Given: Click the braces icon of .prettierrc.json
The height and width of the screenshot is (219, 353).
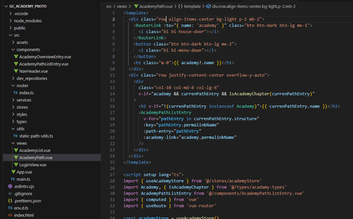Looking at the screenshot, I should tap(10, 201).
